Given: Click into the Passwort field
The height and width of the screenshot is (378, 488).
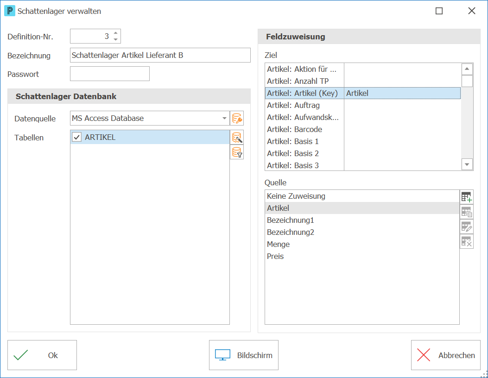Looking at the screenshot, I should 110,74.
